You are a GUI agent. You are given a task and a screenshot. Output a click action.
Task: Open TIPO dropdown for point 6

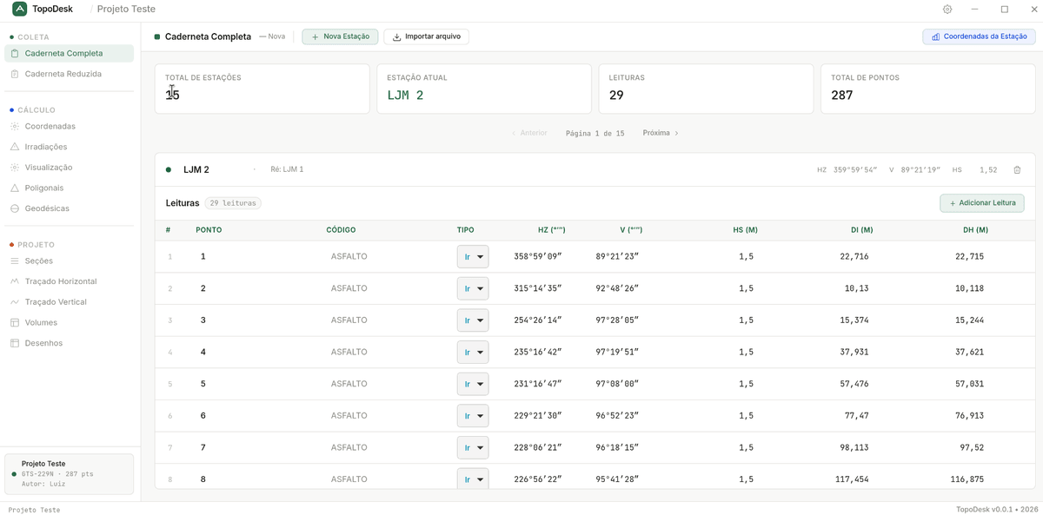(x=473, y=416)
